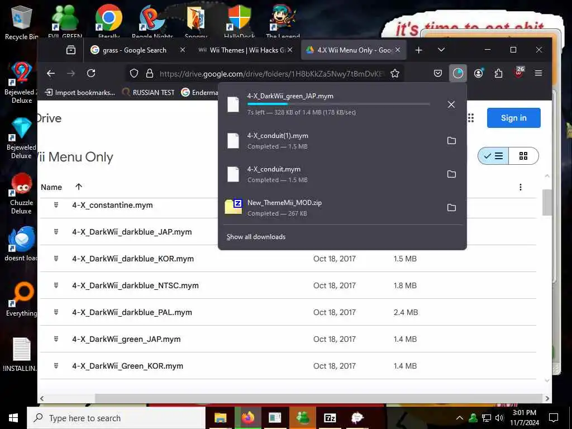Open file 4-X_constantine.mym

(112, 205)
